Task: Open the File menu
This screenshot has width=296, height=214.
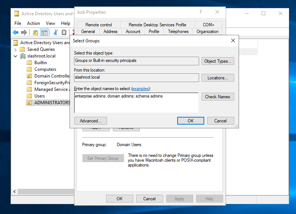Action: click(x=18, y=23)
